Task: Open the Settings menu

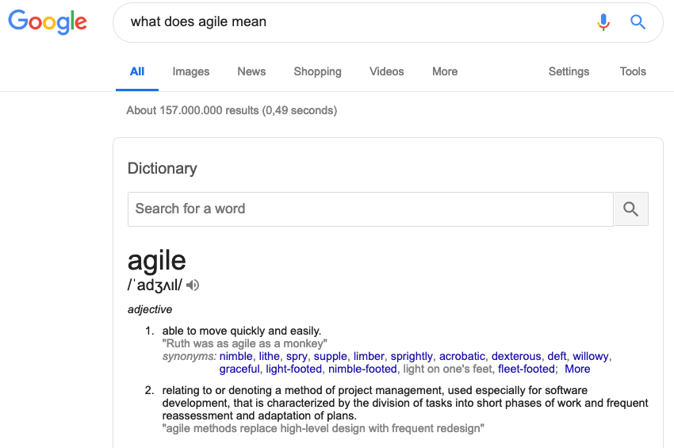Action: click(x=569, y=71)
